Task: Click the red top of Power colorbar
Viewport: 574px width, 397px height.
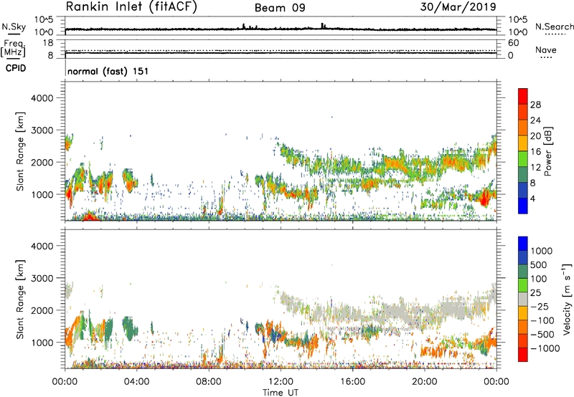Action: (523, 95)
